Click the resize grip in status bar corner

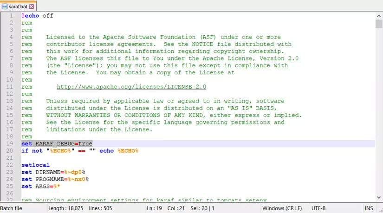point(380,210)
